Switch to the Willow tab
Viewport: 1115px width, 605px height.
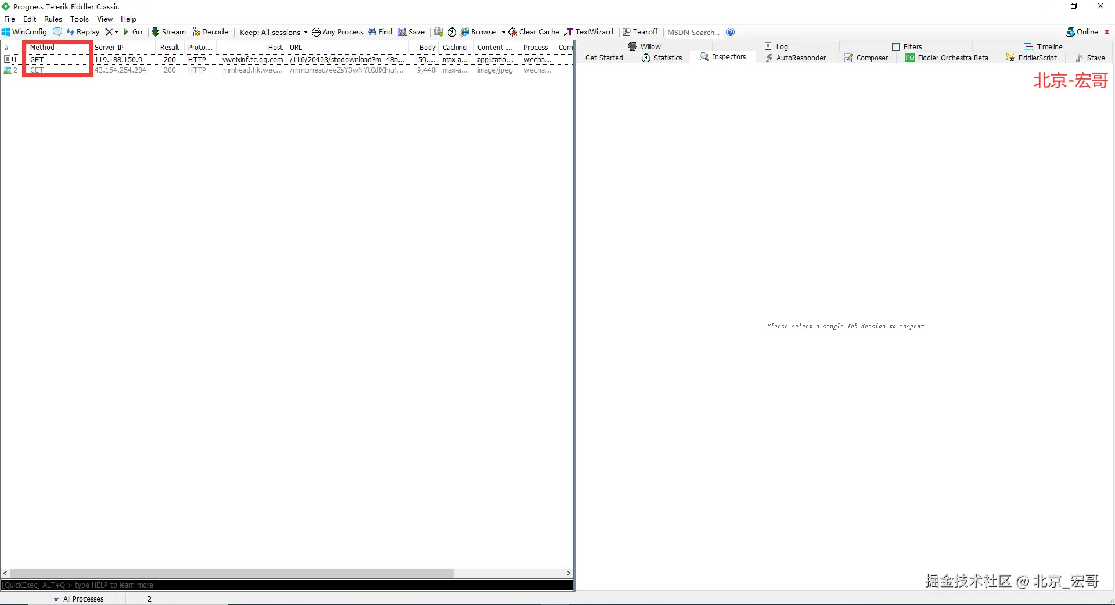point(645,46)
